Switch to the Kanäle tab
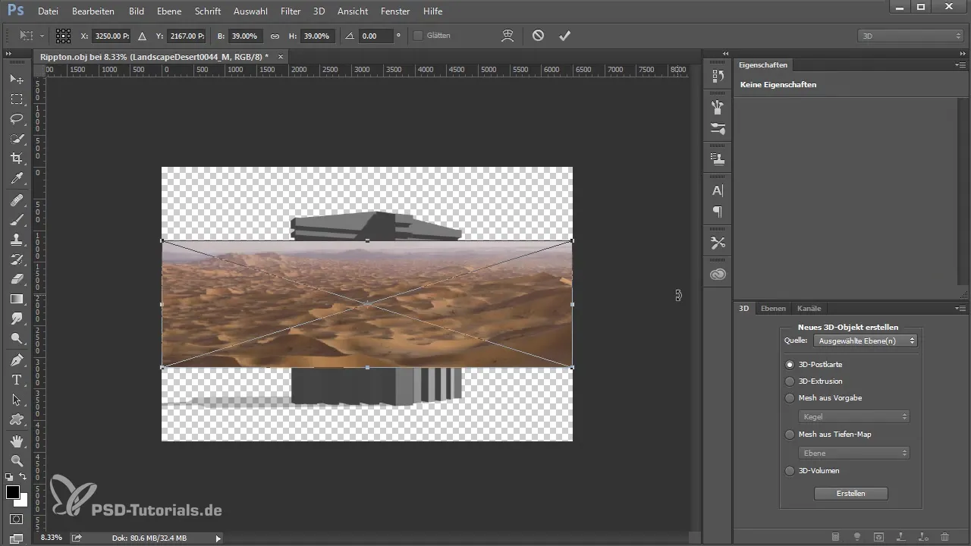 point(809,309)
